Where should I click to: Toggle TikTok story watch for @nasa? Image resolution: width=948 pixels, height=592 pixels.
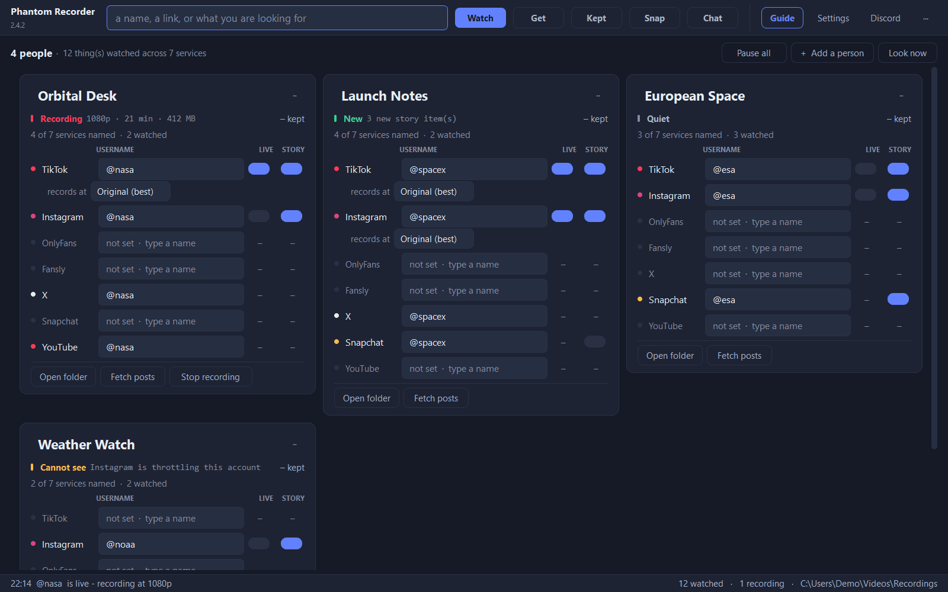tap(292, 169)
